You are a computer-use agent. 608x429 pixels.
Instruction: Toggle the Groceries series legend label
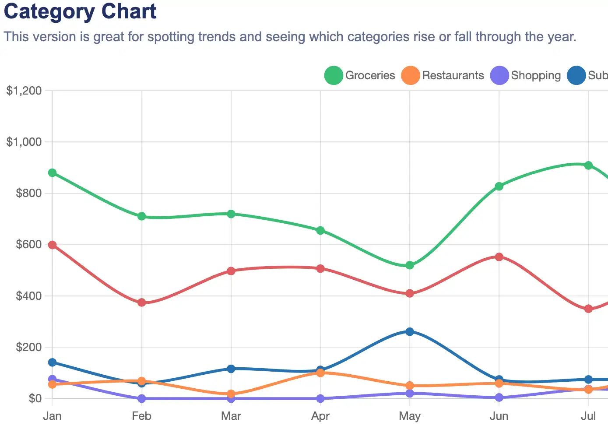click(370, 75)
